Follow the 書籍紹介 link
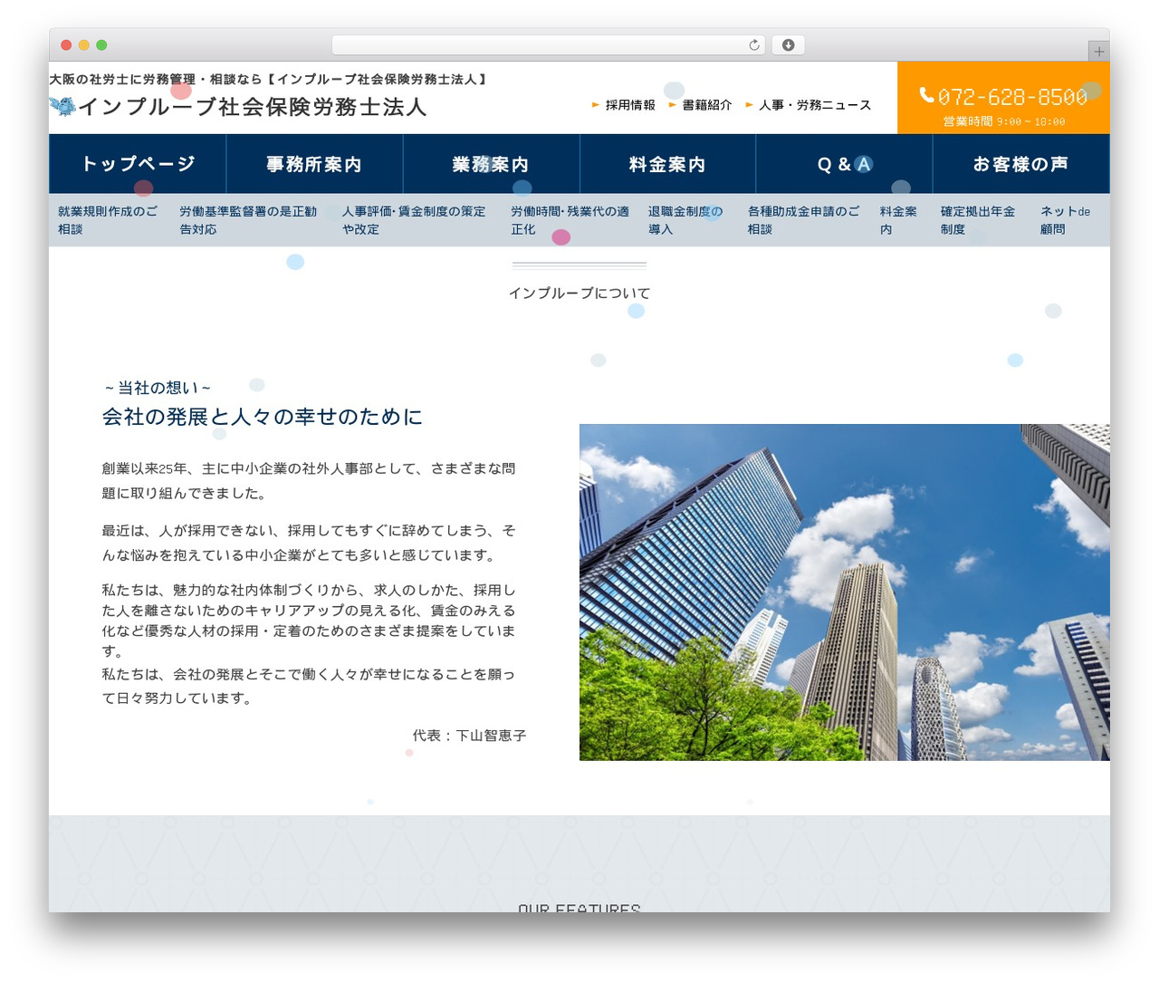 [x=707, y=105]
